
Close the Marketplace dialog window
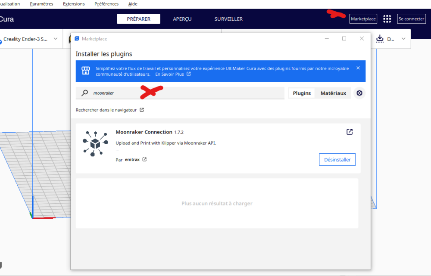362,38
